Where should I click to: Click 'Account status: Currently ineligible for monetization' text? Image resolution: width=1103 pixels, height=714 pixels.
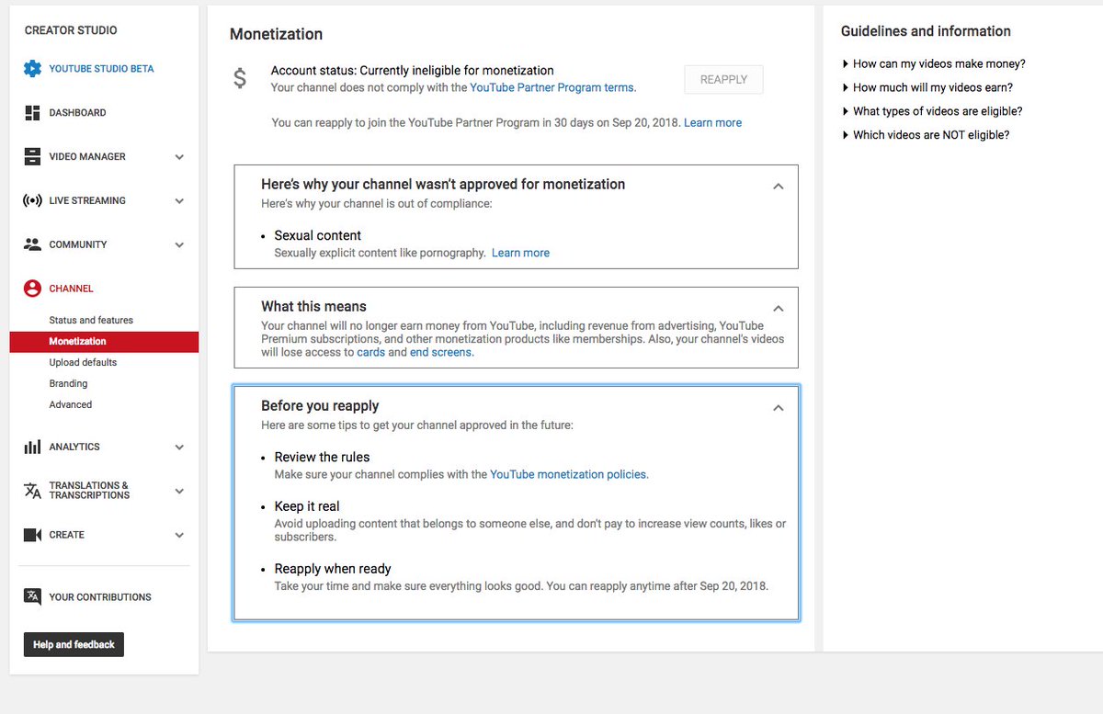point(412,71)
